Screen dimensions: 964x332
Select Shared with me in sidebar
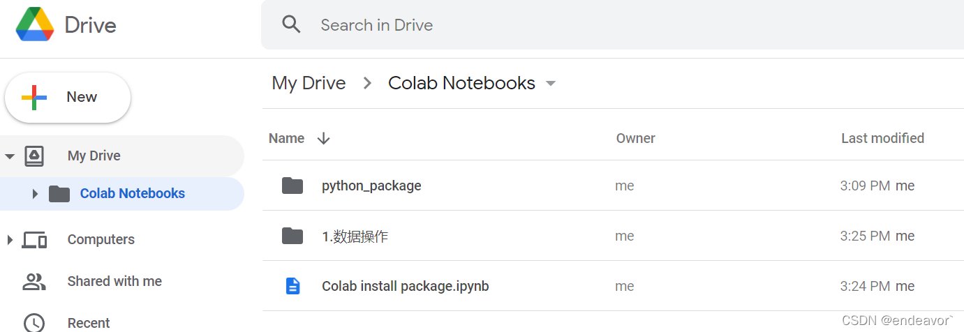tap(114, 282)
